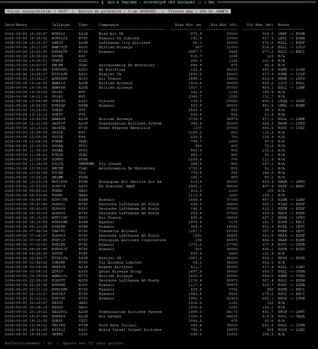318x349 pixels.
Task: Click callsign SXS4UA
Action: (x=59, y=128)
